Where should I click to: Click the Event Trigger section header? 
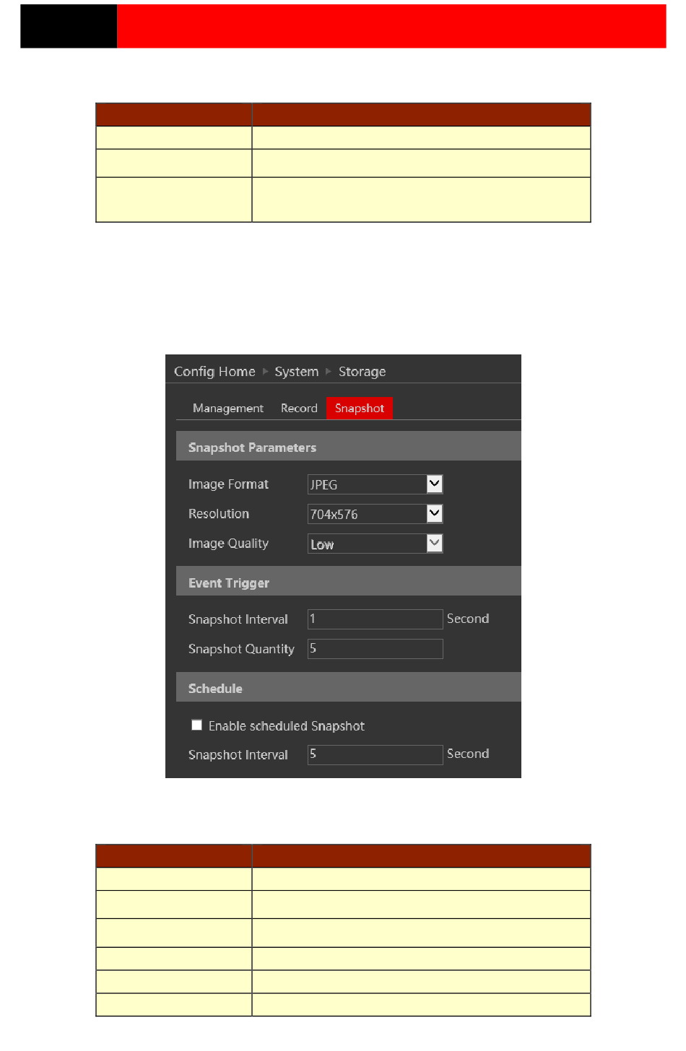pos(229,583)
